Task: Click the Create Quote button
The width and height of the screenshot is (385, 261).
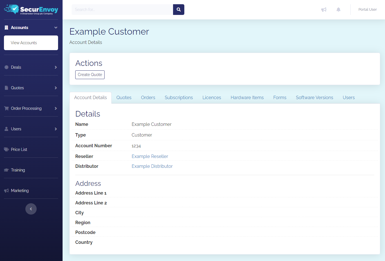Action: 90,75
